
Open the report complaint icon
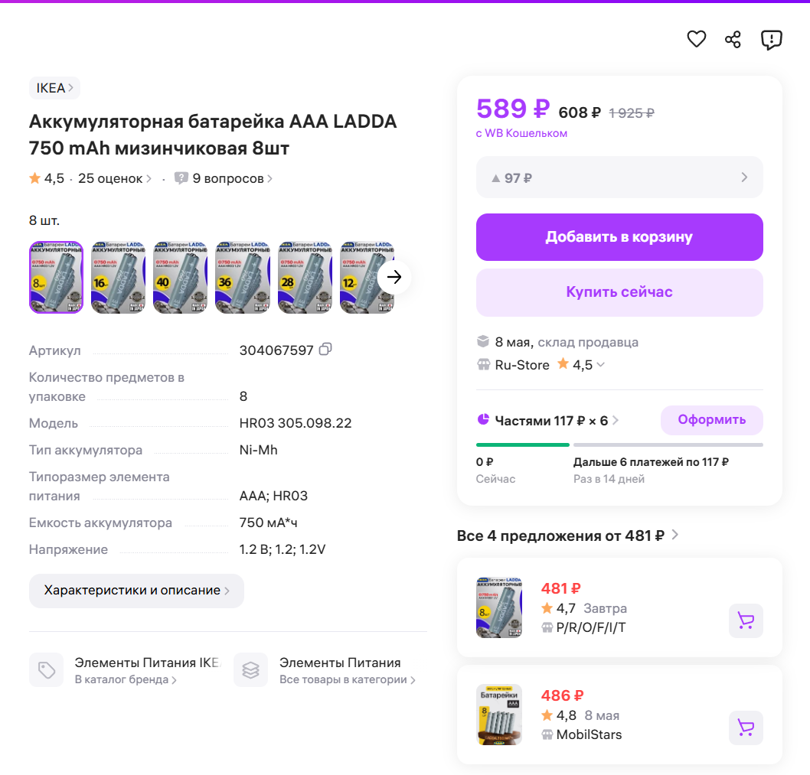(x=771, y=39)
